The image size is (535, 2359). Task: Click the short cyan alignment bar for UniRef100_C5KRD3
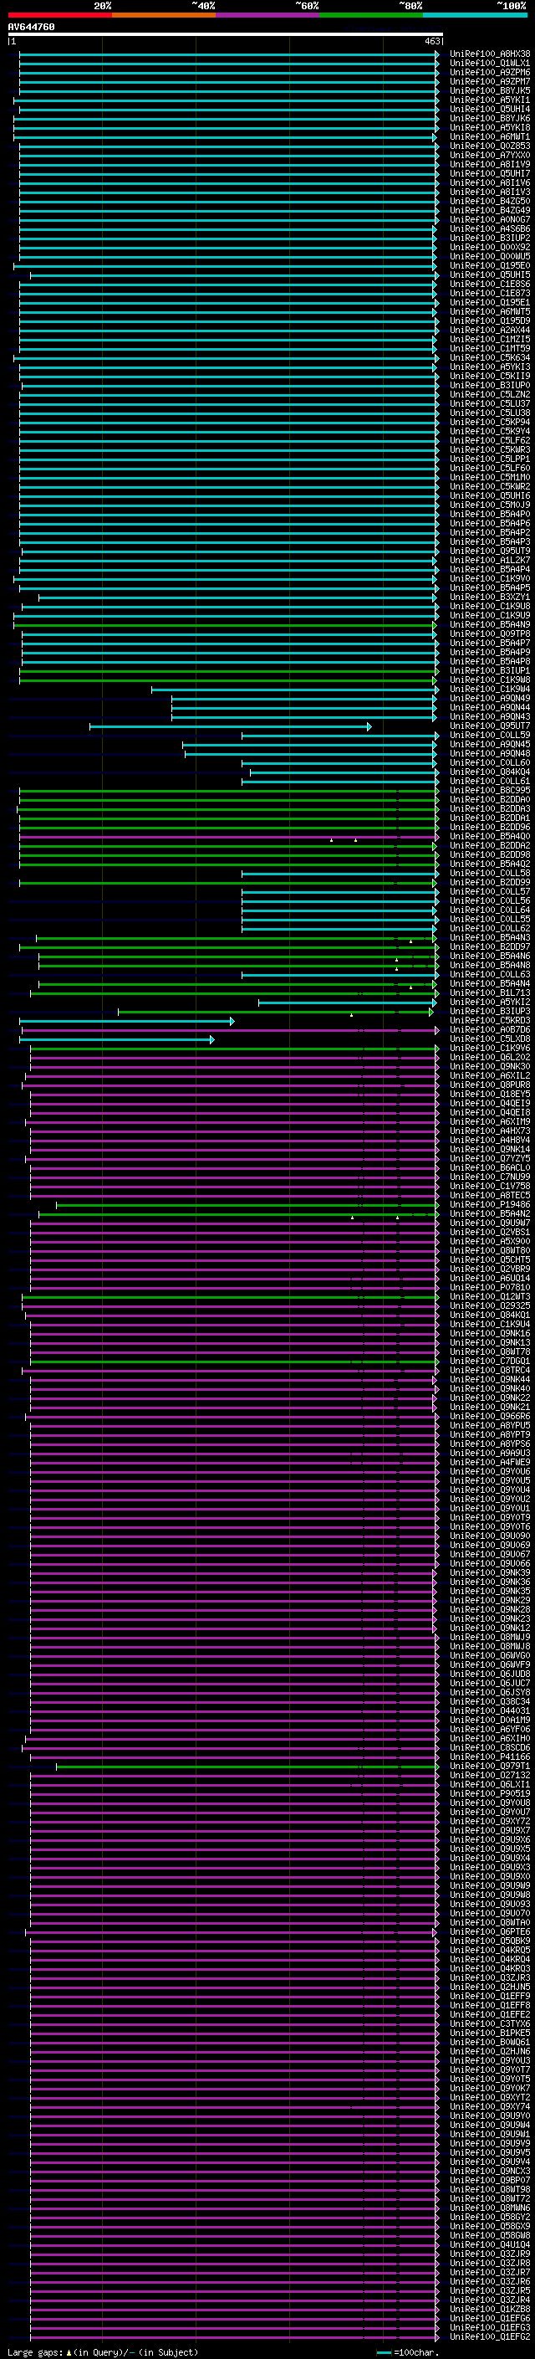[x=126, y=1021]
